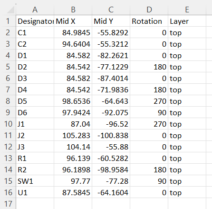
Task: Select cell containing C1
Action: coord(35,32)
